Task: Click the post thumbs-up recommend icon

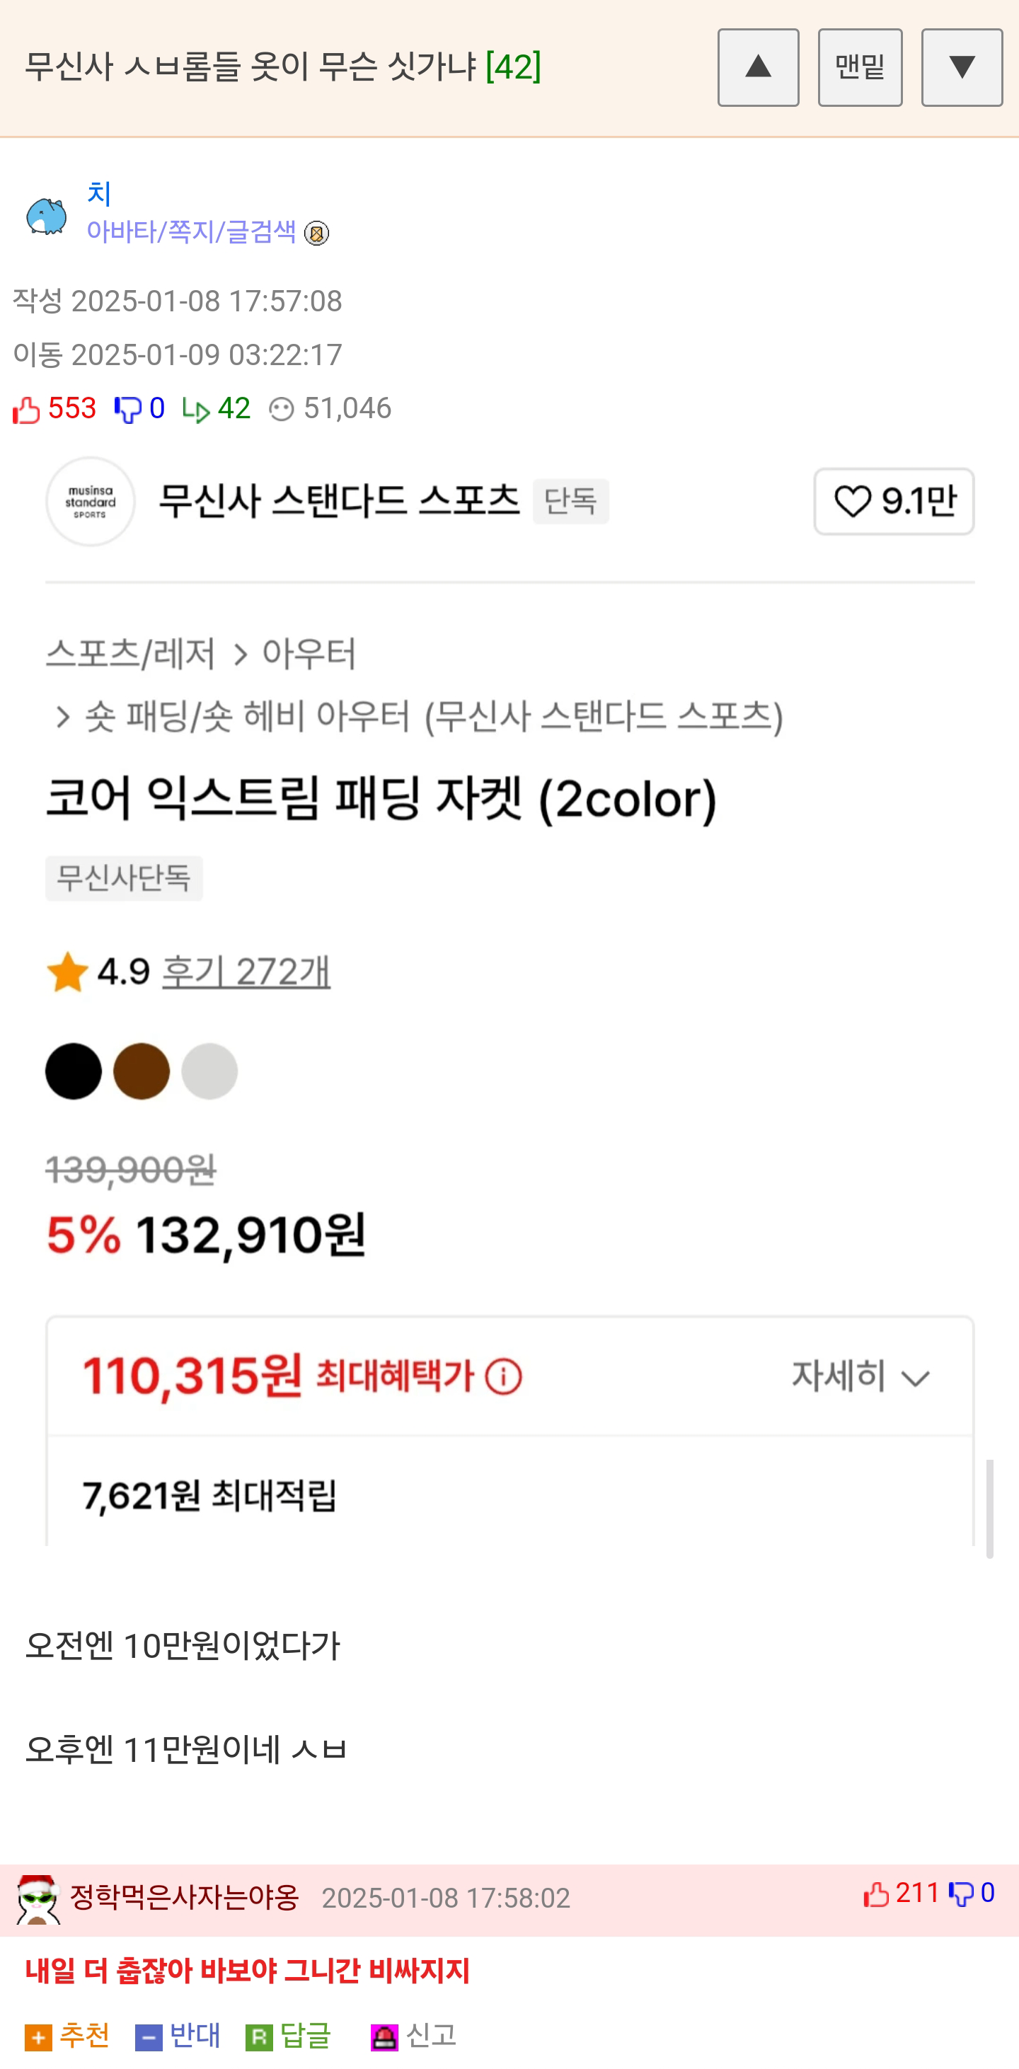Action: coord(26,410)
